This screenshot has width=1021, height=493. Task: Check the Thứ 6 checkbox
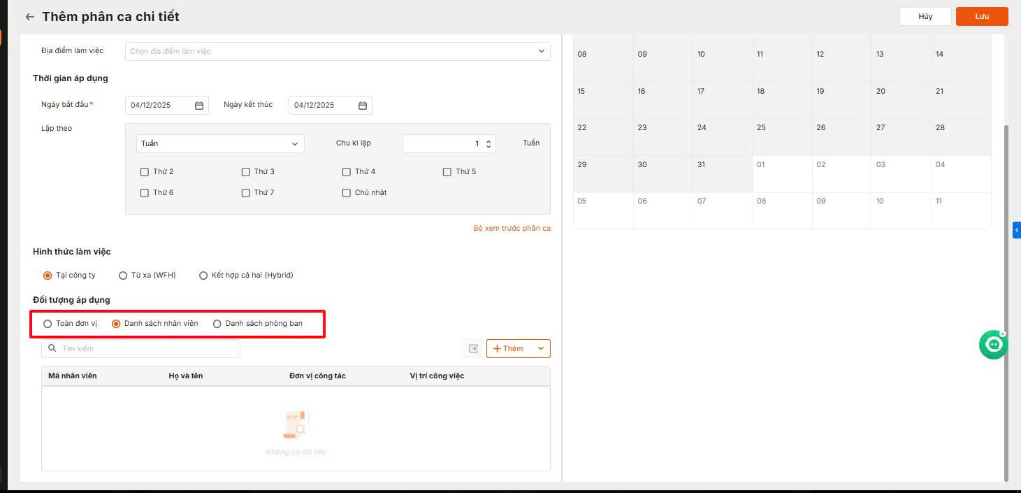145,193
